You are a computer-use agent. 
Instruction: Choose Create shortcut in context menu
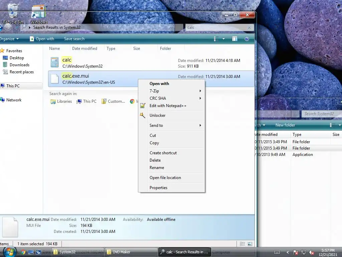(x=172, y=153)
